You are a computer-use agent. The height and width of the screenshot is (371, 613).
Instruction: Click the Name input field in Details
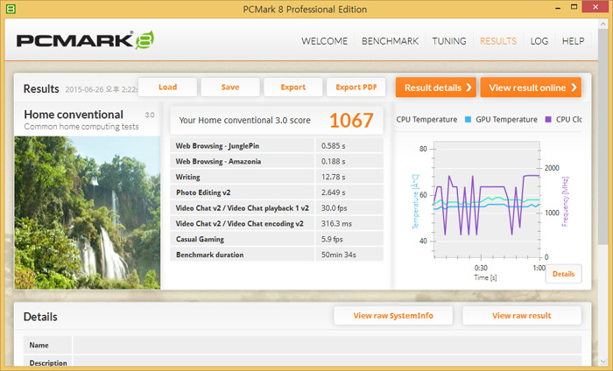(328, 346)
